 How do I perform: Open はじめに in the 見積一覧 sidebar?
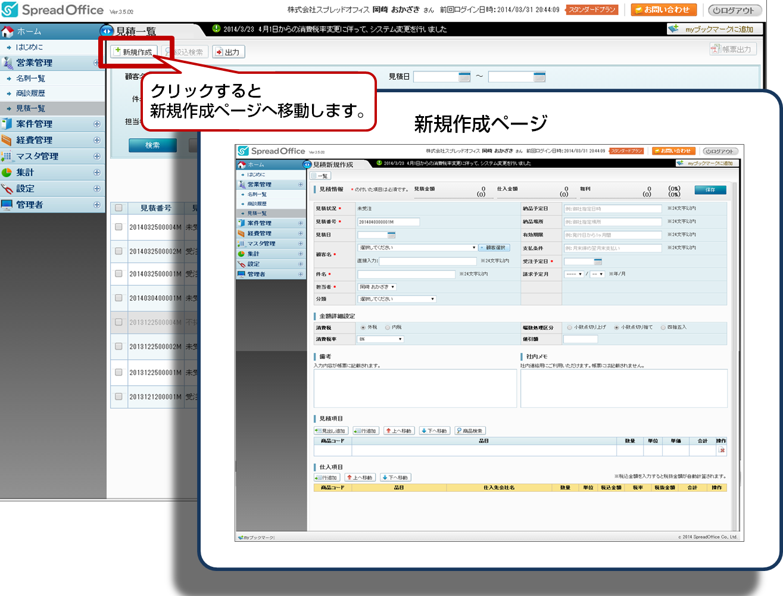(29, 47)
